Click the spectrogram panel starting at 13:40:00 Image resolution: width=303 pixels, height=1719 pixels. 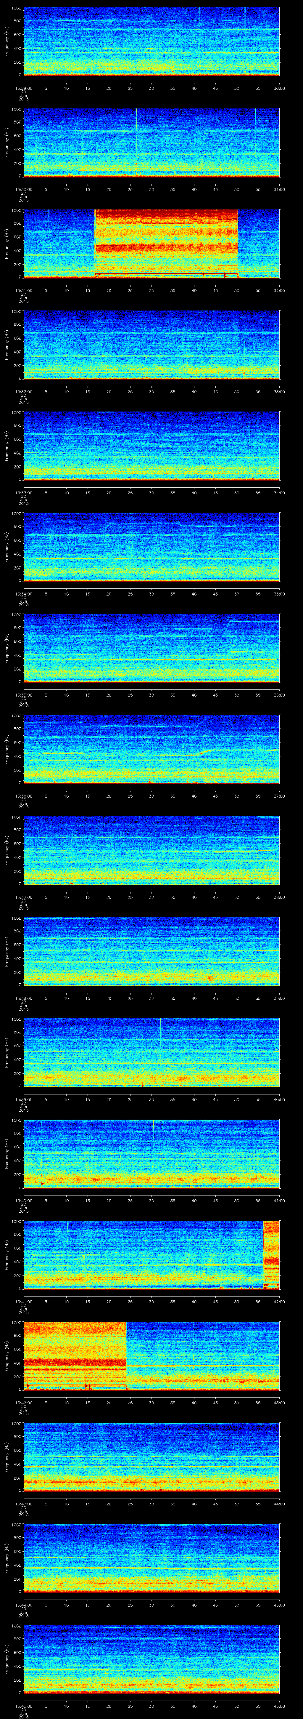coord(151,1153)
